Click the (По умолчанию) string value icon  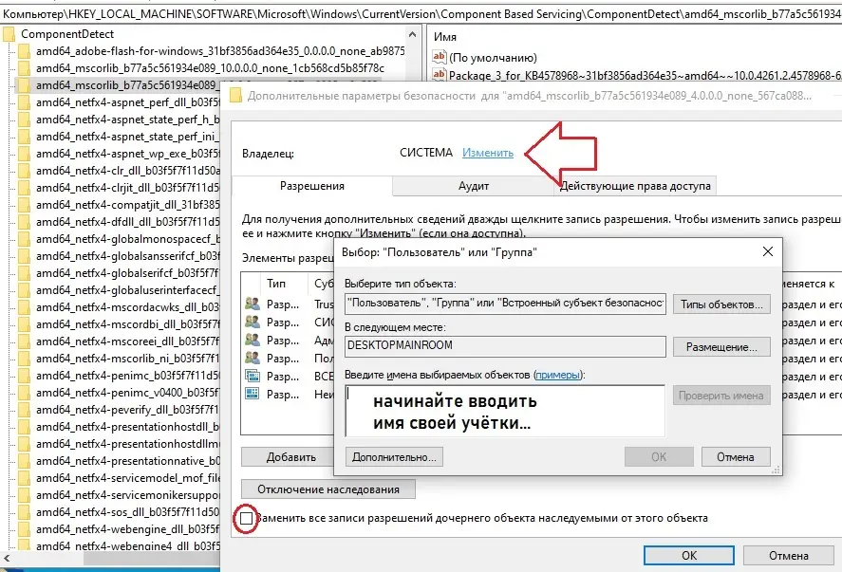pos(440,56)
